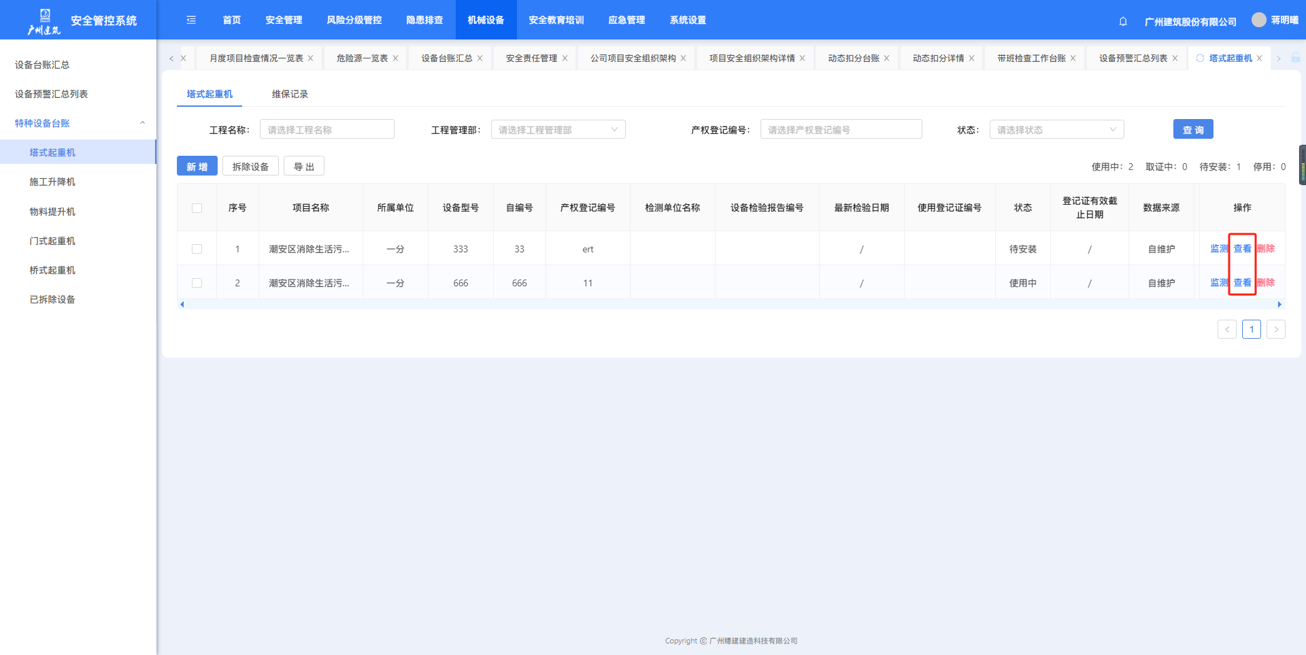Check the checkbox for row 1
The image size is (1306, 655).
[197, 249]
